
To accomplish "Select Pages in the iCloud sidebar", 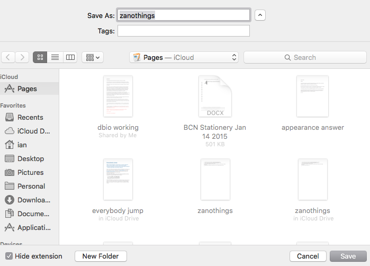I will (29, 88).
